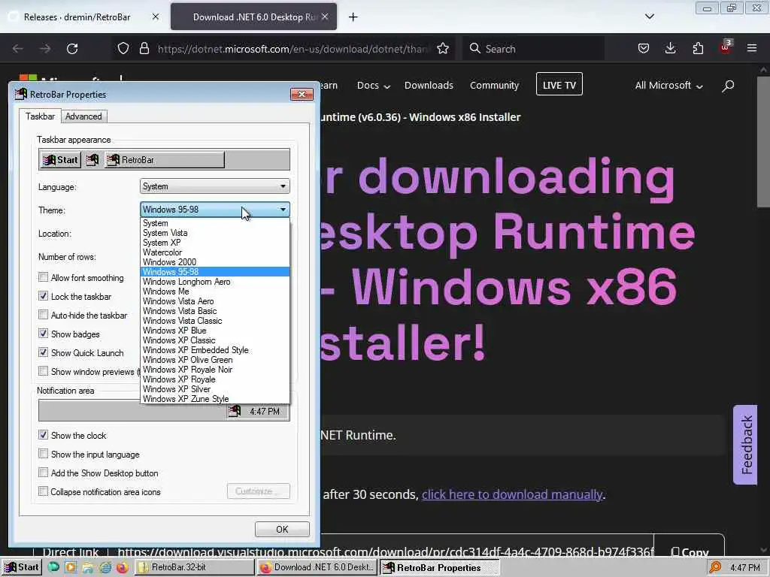This screenshot has width=770, height=577.
Task: Switch to the Taskbar tab
Action: click(x=41, y=116)
